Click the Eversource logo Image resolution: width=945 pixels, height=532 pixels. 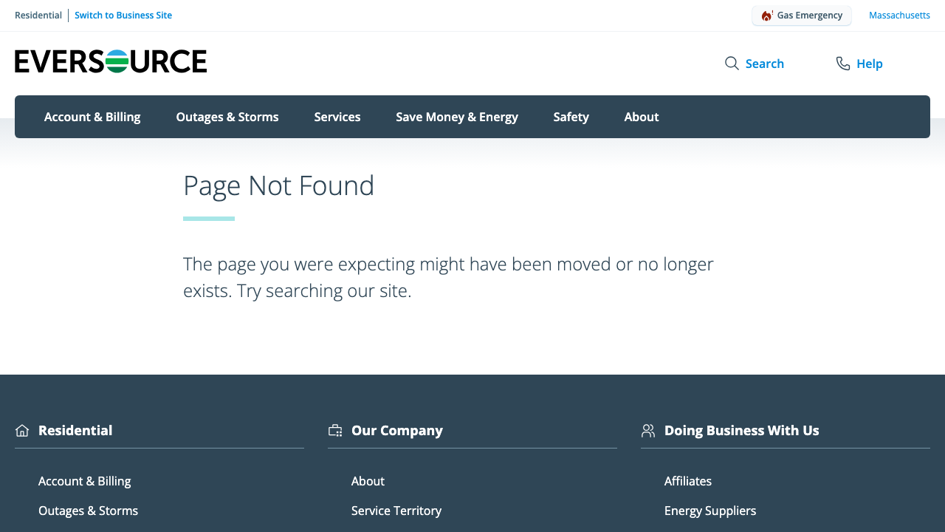coord(111,61)
